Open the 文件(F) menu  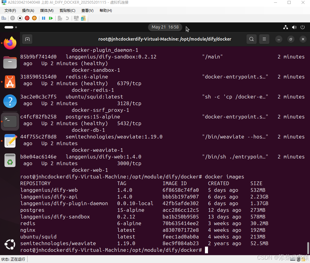(10, 11)
